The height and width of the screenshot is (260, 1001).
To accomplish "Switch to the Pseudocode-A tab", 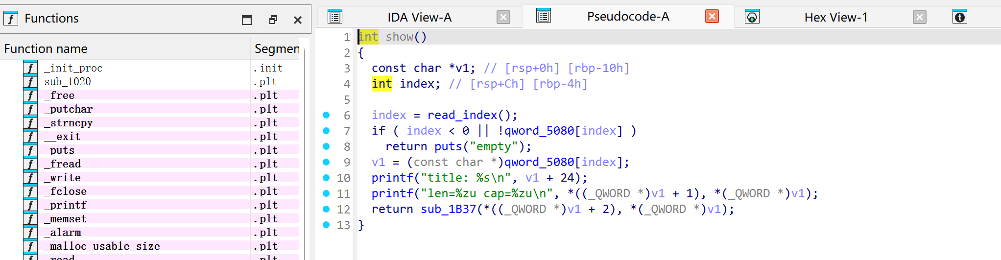I will [628, 17].
